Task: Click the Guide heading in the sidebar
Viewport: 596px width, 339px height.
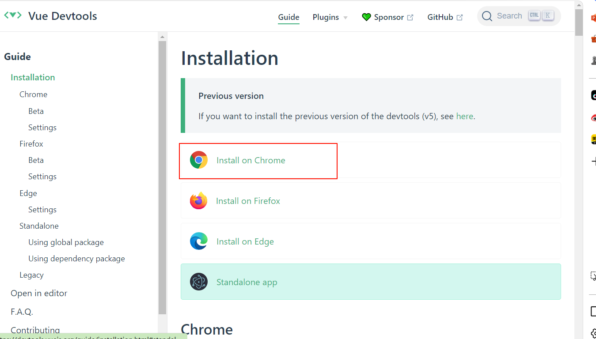Action: pos(17,56)
